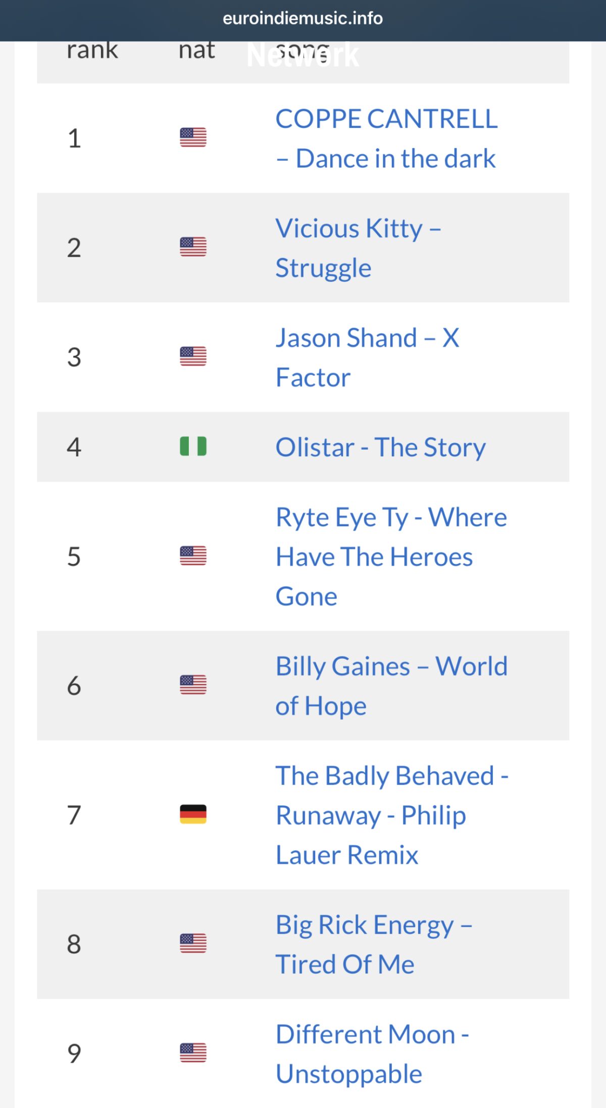
Task: Click The Badly Behaved - Runaway remix link
Action: [392, 815]
